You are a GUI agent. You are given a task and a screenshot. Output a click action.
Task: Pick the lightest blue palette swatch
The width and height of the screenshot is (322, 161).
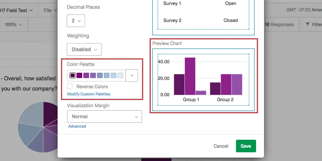tap(120, 75)
